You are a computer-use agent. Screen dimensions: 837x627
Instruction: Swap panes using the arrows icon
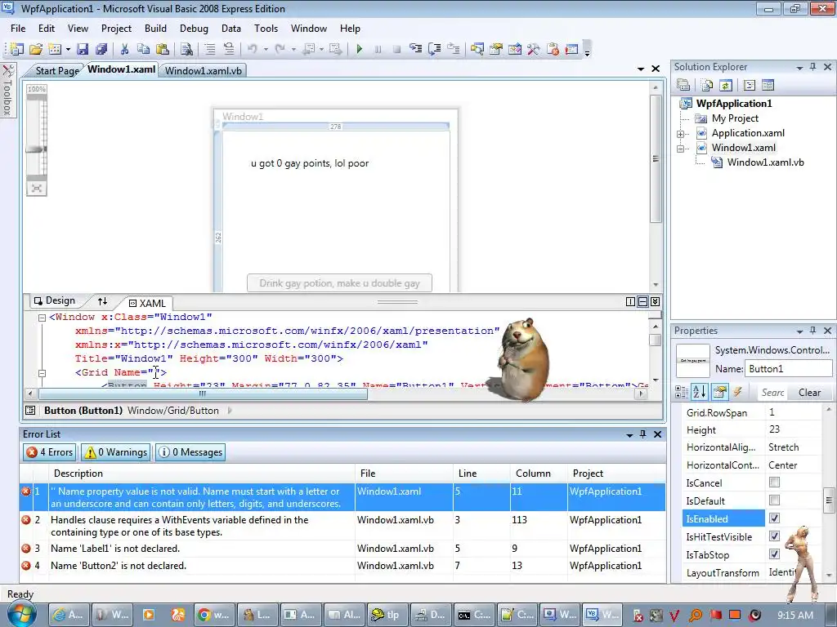[102, 301]
